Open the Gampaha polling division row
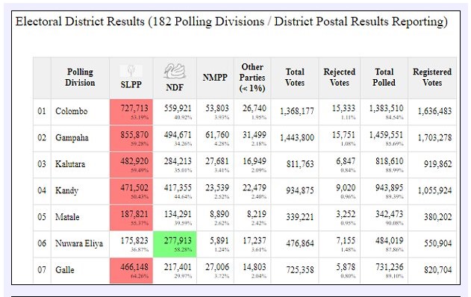This screenshot has height=297, width=471. coord(245,138)
